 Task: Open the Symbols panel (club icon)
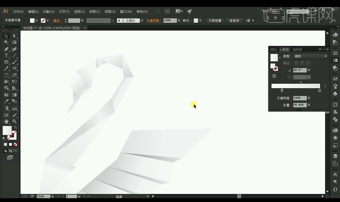[335, 93]
